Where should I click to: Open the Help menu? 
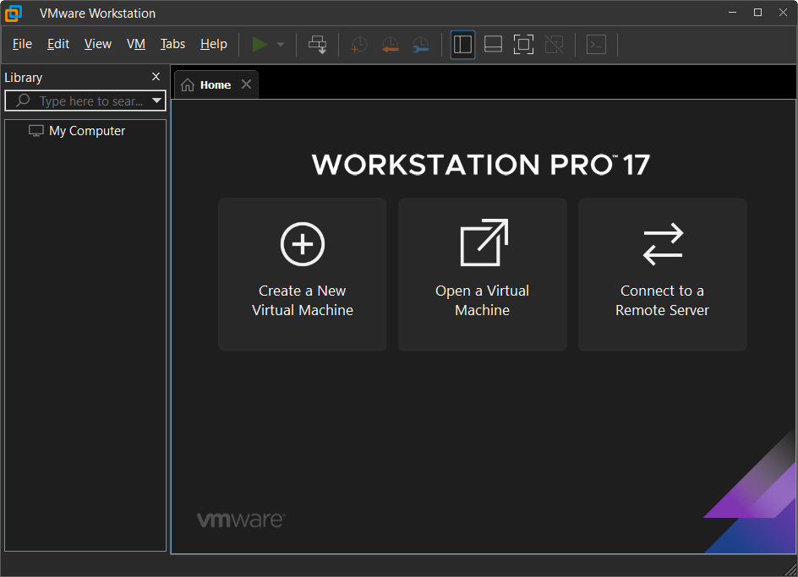[214, 44]
